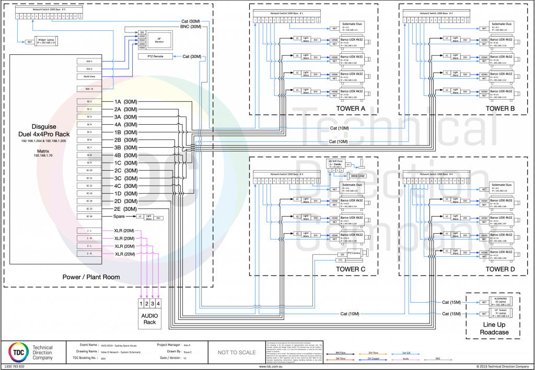This screenshot has width=535, height=370.
Task: Click the Solemate Duo box in Tower C
Action: coord(352,188)
